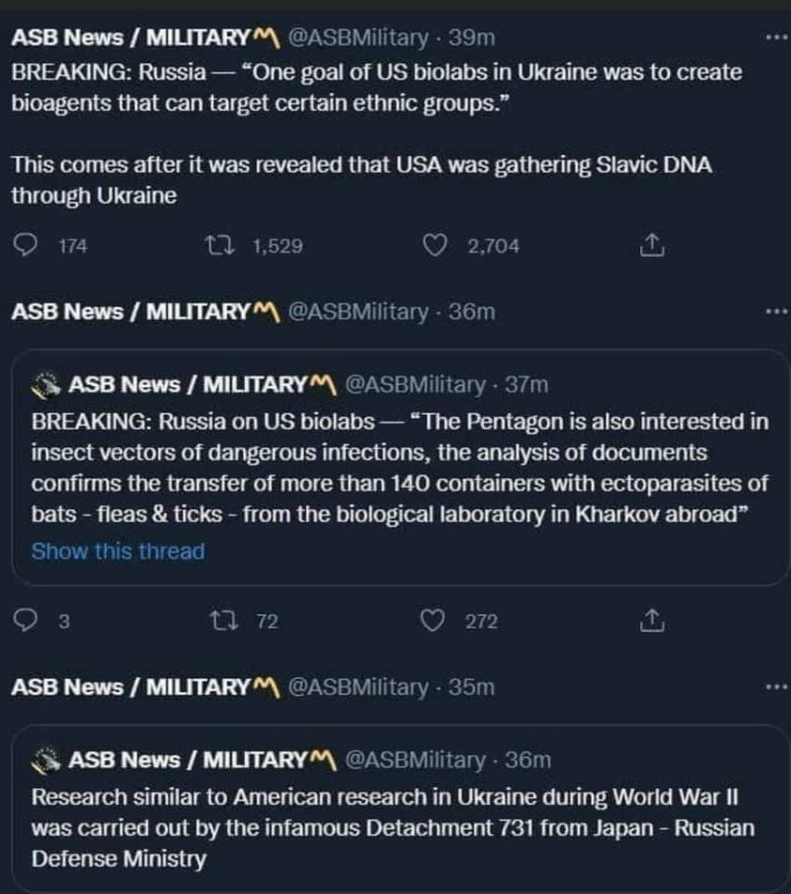Open more options on the 36m tweet
This screenshot has height=894, width=791.
click(x=776, y=311)
